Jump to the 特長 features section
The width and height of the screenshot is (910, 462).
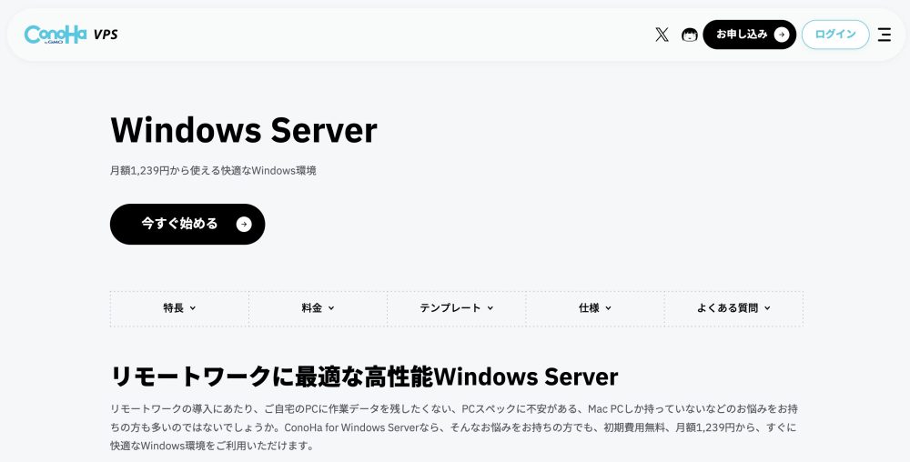180,308
